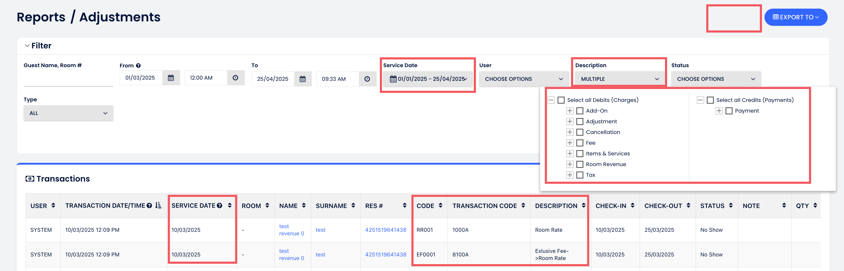Open reservation 4251519641438 link in first row
This screenshot has height=271, width=844.
coord(385,230)
